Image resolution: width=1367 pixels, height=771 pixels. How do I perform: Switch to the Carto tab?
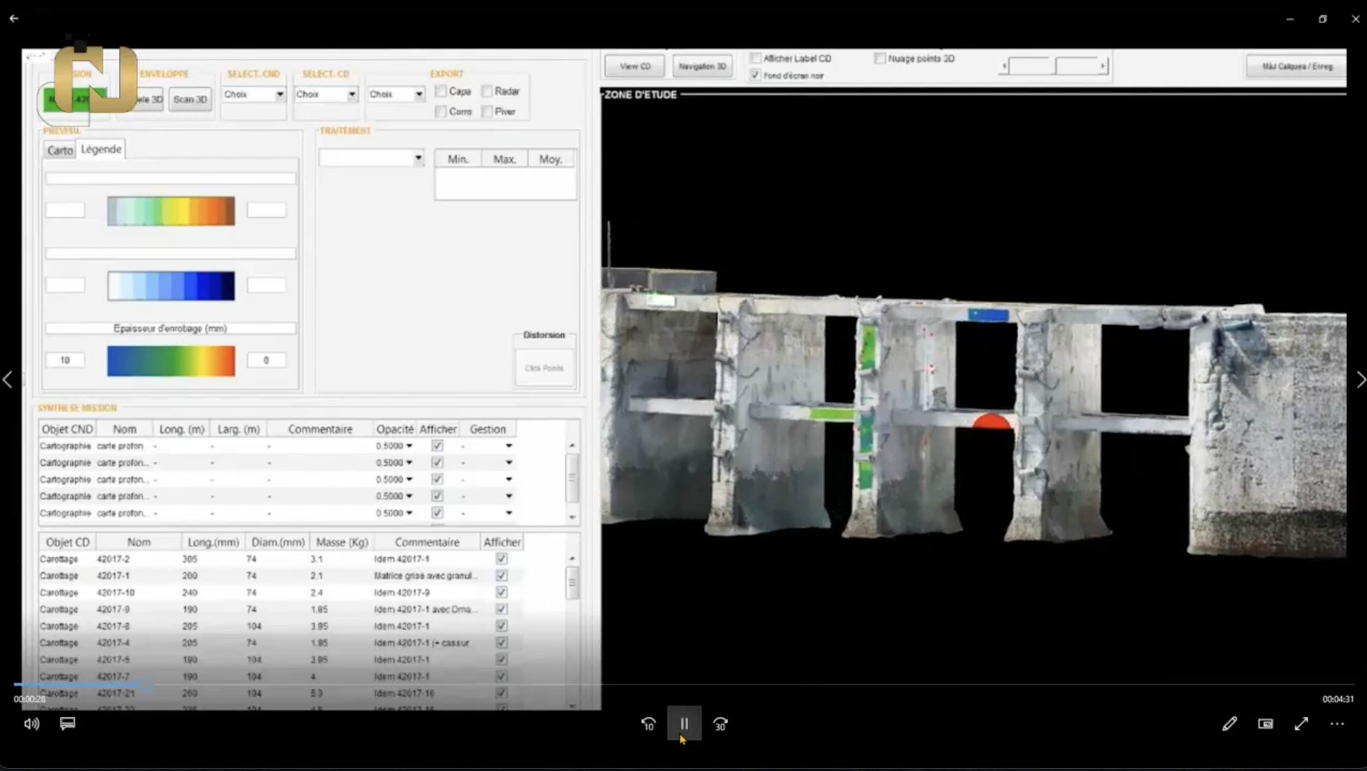click(x=60, y=150)
